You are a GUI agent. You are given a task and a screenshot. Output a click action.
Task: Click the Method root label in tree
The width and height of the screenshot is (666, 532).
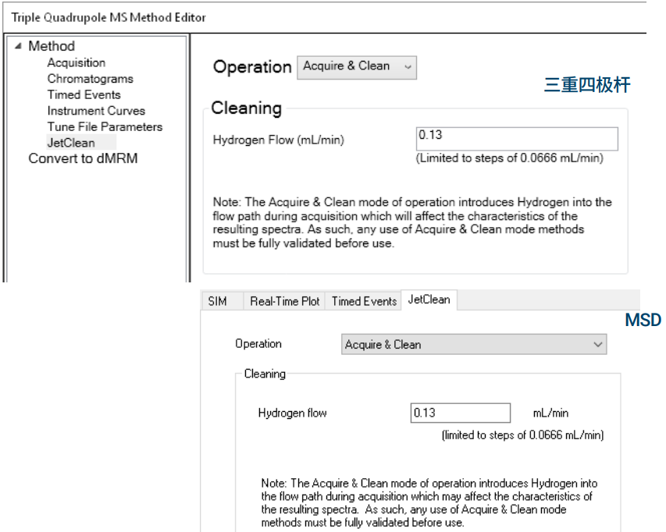point(52,46)
